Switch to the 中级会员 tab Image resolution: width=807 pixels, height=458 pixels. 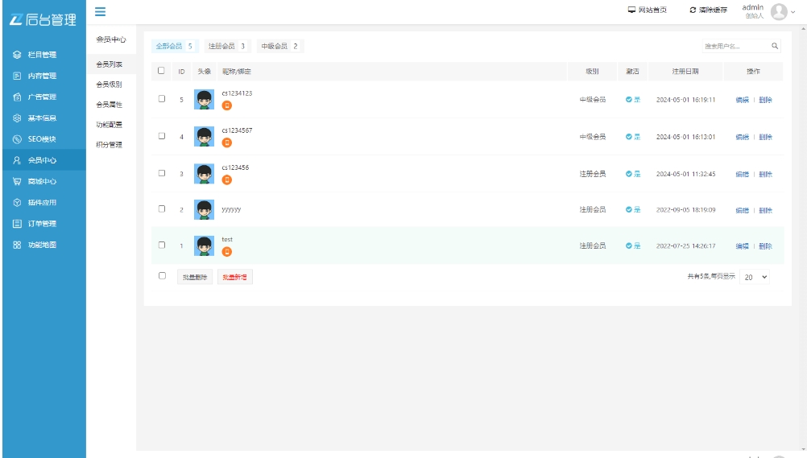pyautogui.click(x=279, y=46)
